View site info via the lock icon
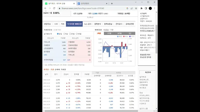The image size is (200, 112). (x=59, y=8)
